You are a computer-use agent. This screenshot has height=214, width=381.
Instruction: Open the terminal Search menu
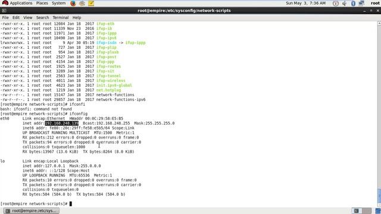(x=42, y=17)
